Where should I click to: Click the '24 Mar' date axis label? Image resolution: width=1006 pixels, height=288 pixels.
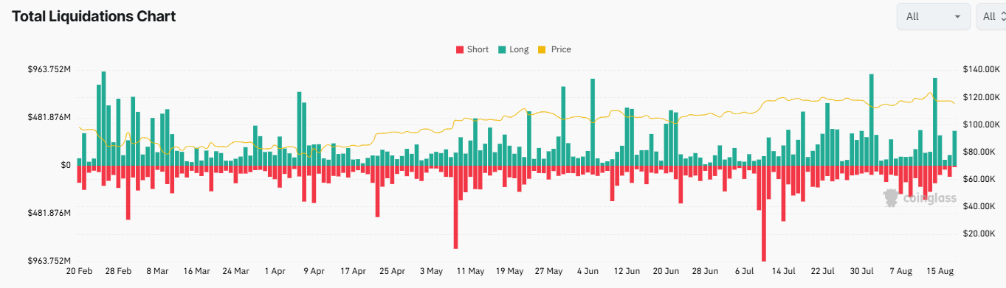tap(236, 271)
